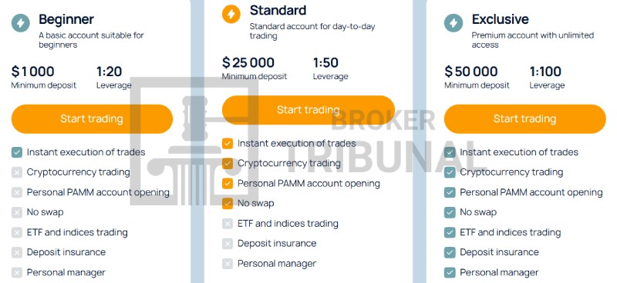Viewport: 617px width, 283px height.
Task: Toggle Exclusive No swap checkbox
Action: (x=450, y=212)
